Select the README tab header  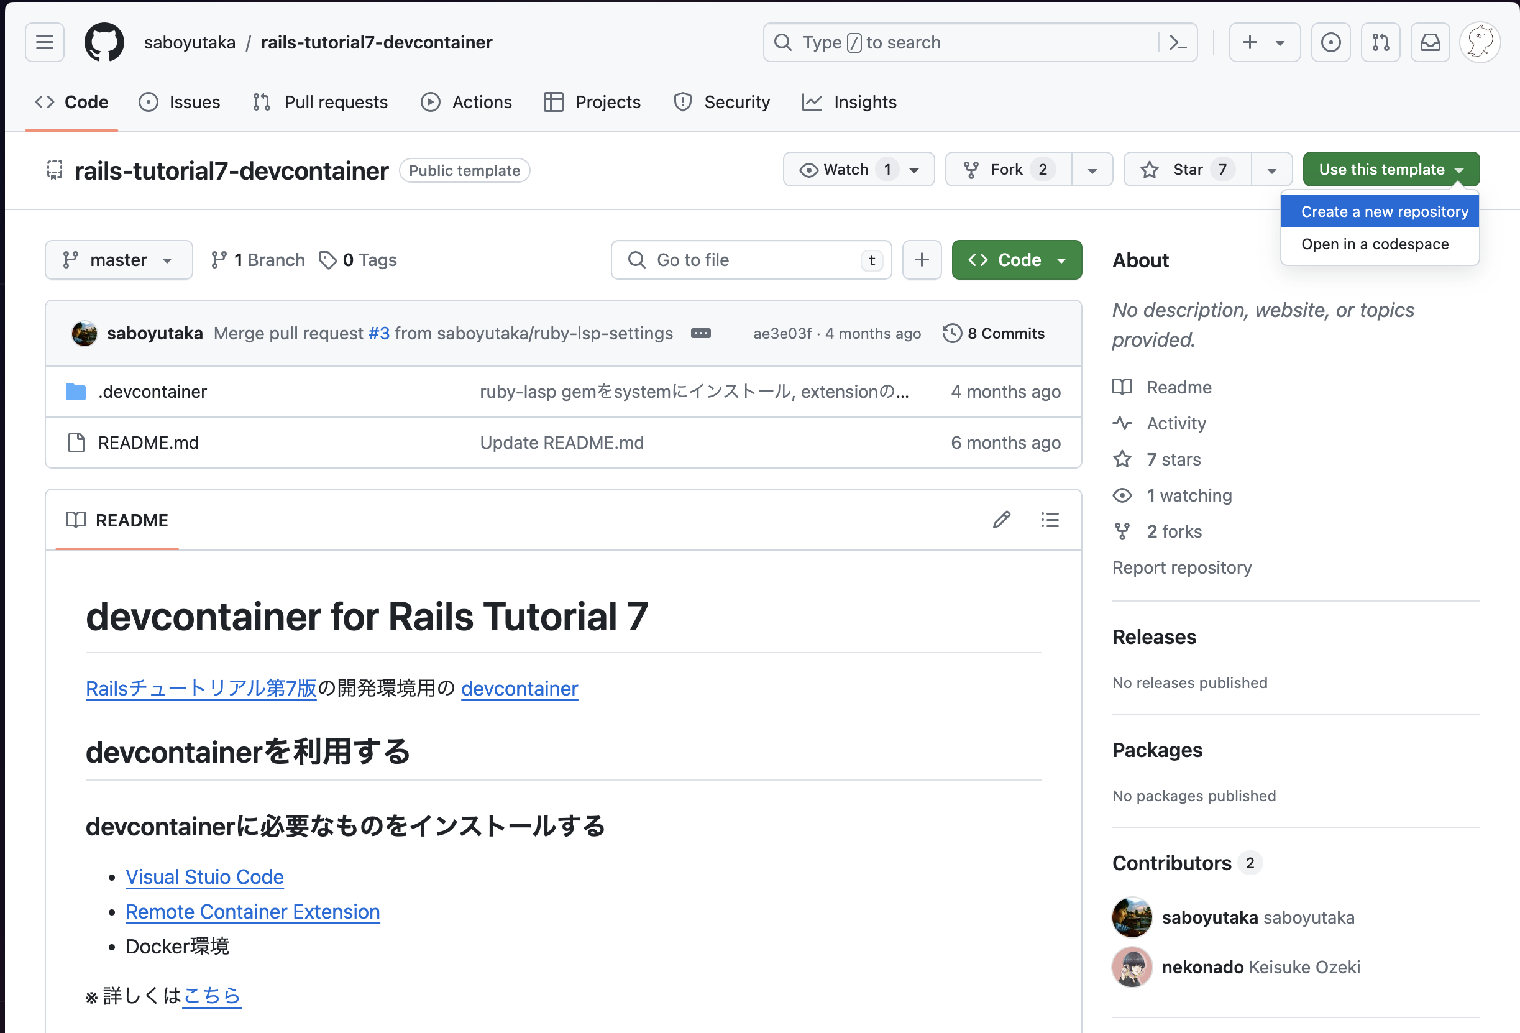point(117,520)
